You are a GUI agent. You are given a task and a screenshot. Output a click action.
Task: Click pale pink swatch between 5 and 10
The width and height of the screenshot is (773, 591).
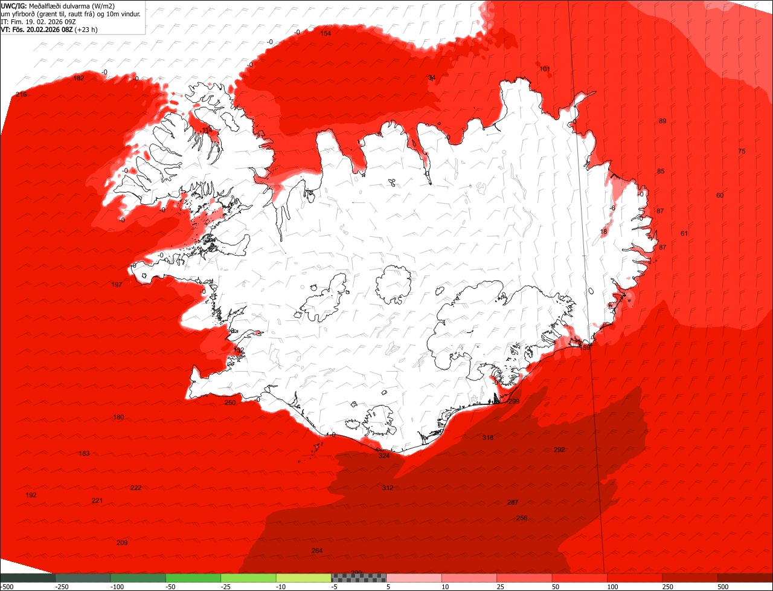tap(414, 578)
